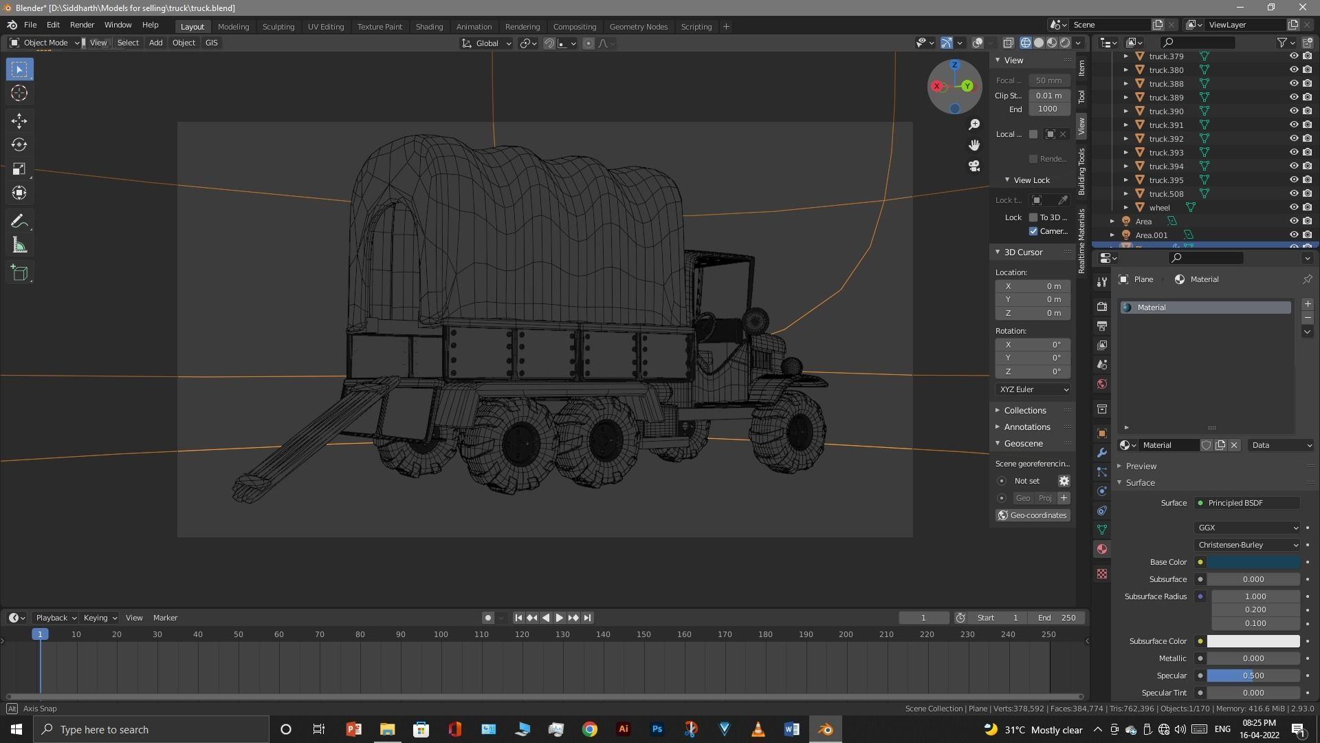Click the pan view hand icon

(974, 145)
